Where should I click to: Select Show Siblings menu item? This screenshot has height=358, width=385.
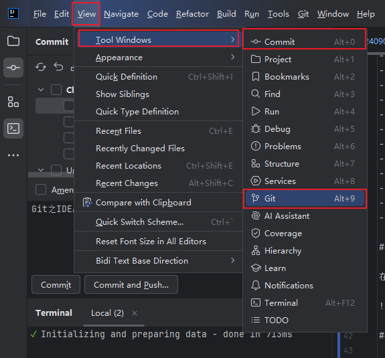(x=159, y=94)
